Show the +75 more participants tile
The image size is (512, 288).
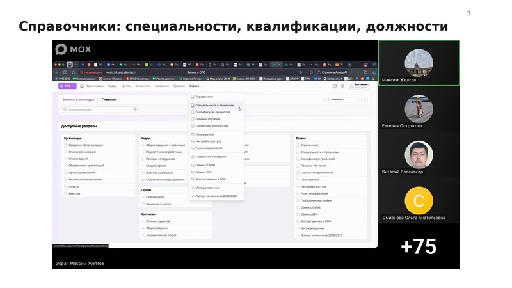click(x=419, y=246)
